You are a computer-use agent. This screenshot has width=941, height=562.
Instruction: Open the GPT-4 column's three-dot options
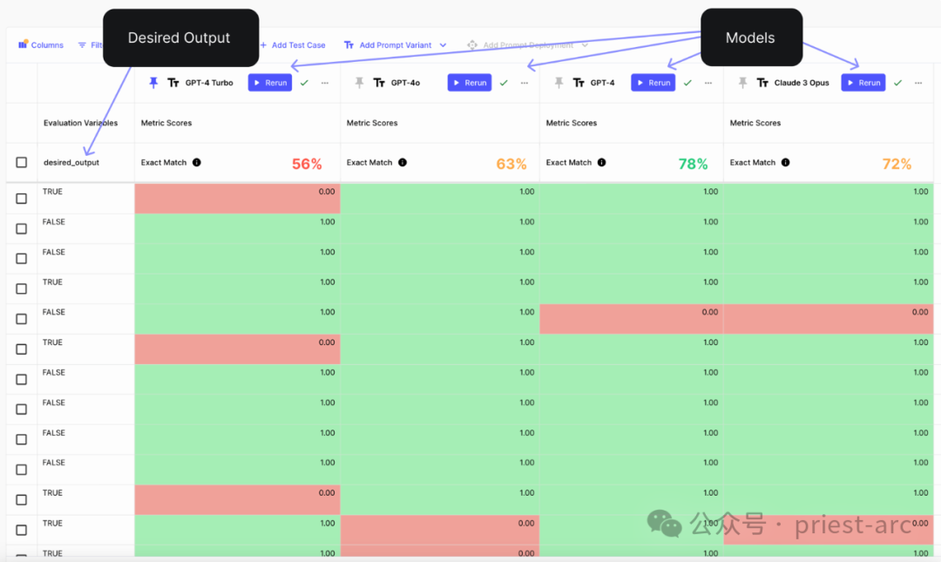pyautogui.click(x=708, y=83)
